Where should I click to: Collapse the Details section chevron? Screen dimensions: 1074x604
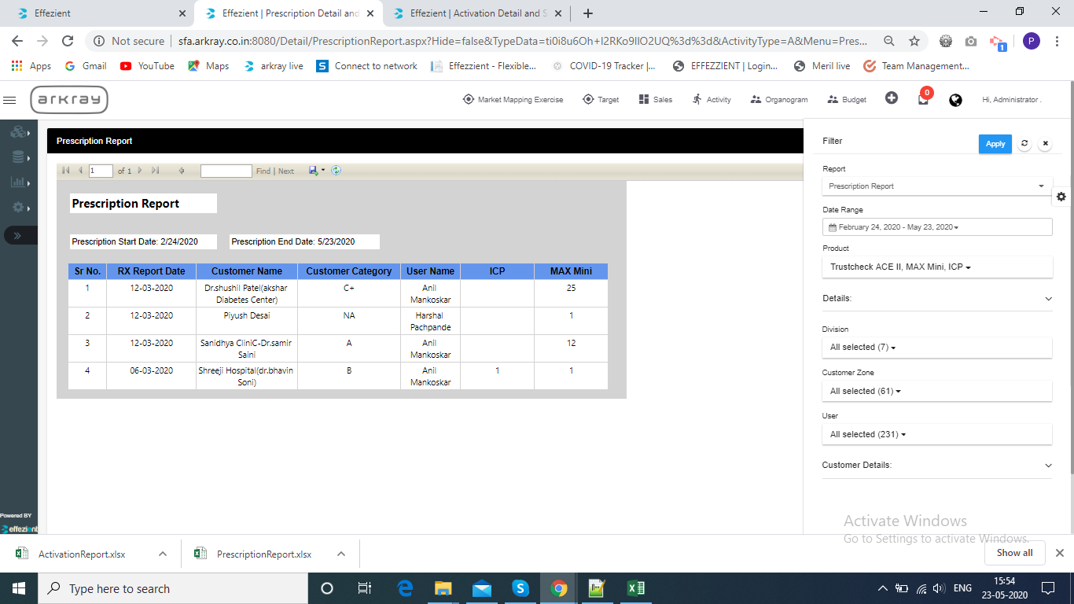pos(1048,299)
